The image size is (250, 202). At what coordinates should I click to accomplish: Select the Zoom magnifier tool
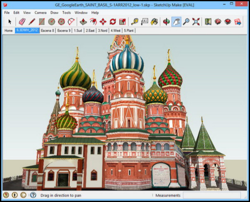pyautogui.click(x=186, y=21)
